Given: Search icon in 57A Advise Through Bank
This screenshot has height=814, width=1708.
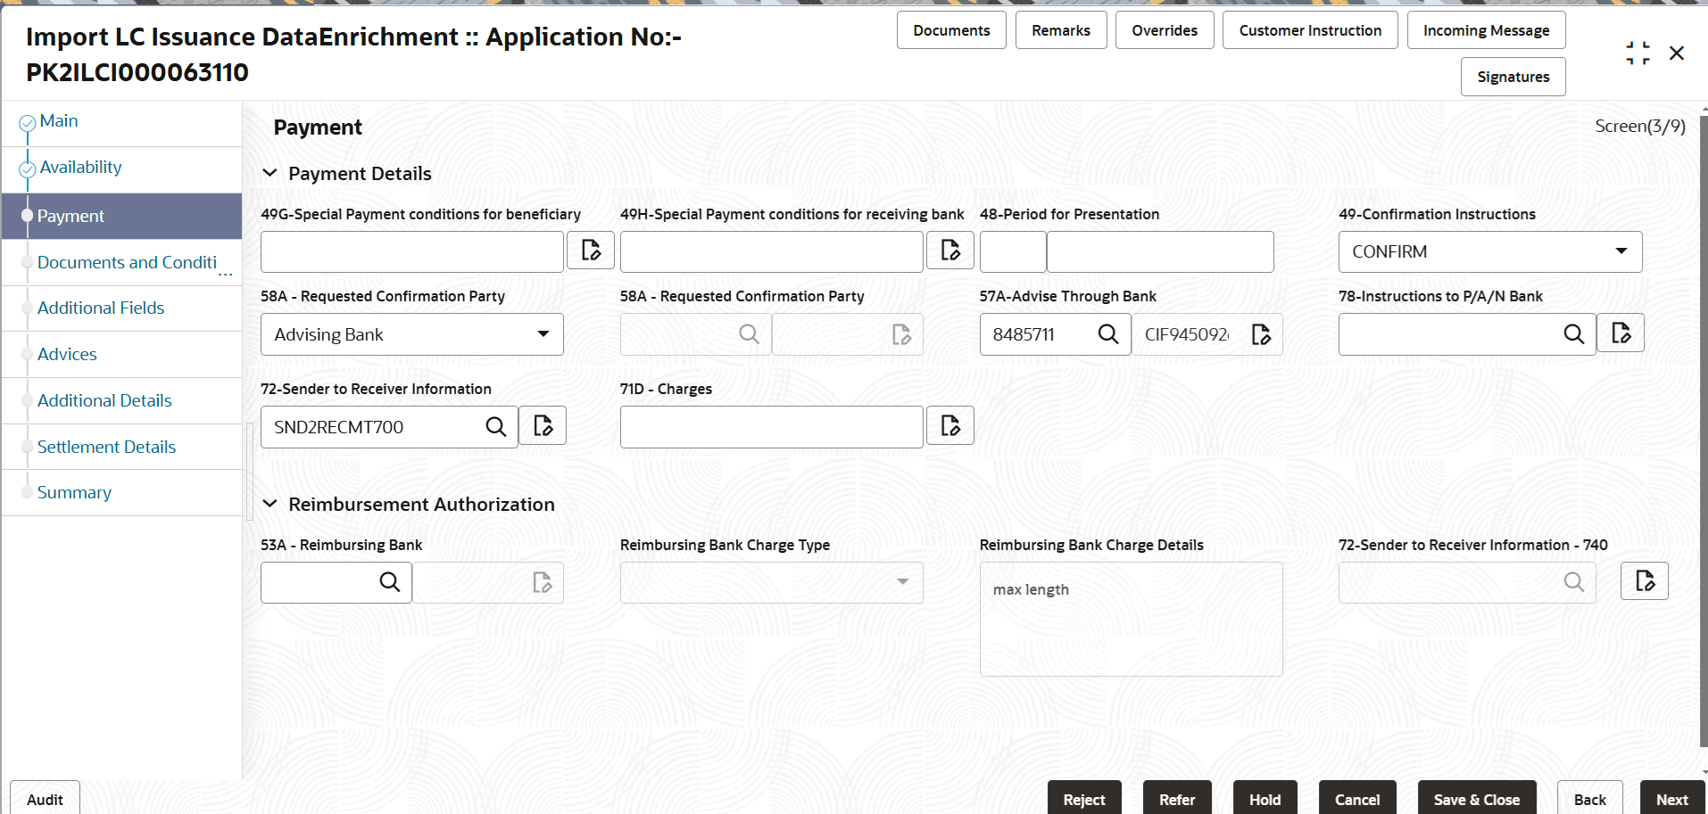Looking at the screenshot, I should tap(1108, 334).
